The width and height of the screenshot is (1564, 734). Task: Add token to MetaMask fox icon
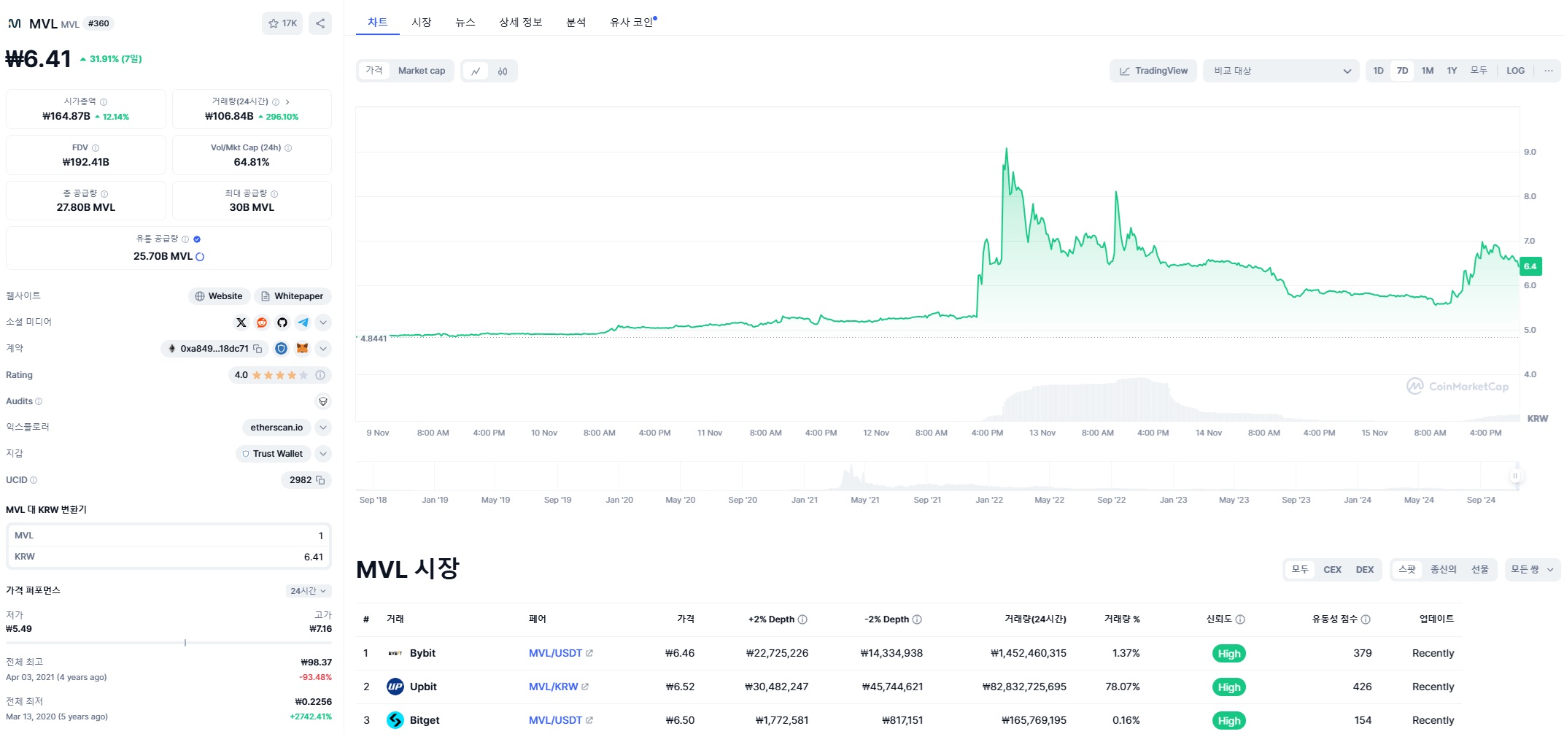tap(302, 349)
